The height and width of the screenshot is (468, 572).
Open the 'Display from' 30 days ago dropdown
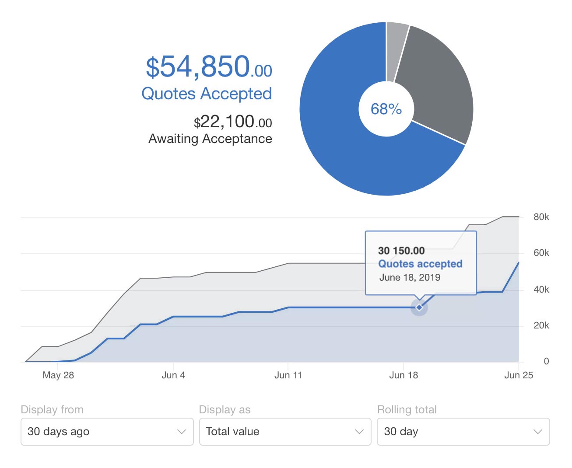pyautogui.click(x=107, y=432)
